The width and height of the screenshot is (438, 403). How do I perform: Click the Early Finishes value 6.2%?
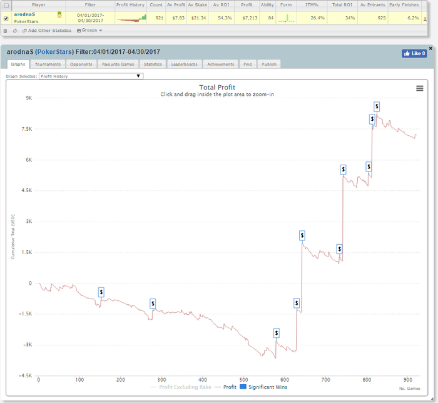pos(413,18)
